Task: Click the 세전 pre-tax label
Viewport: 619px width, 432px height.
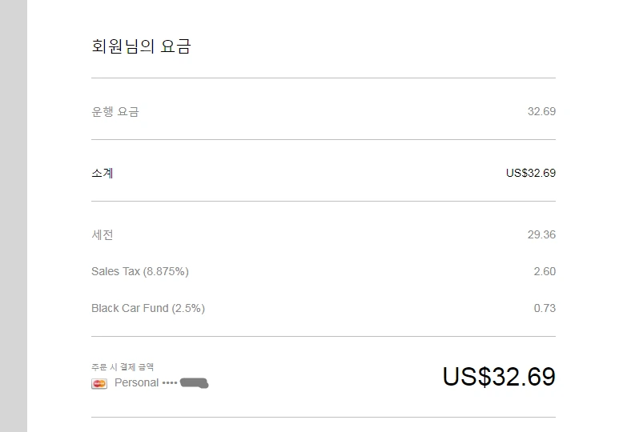Action: (x=102, y=234)
